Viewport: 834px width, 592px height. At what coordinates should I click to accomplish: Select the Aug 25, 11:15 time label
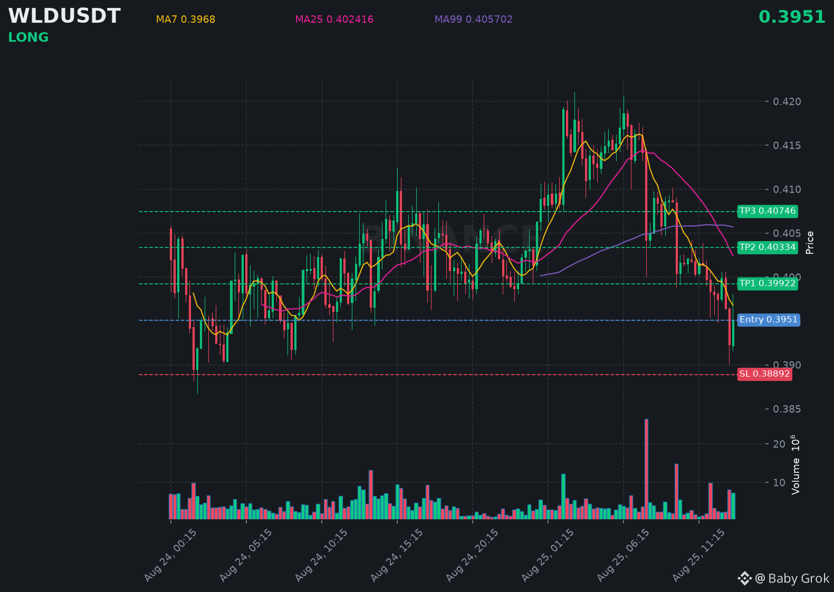[698, 555]
